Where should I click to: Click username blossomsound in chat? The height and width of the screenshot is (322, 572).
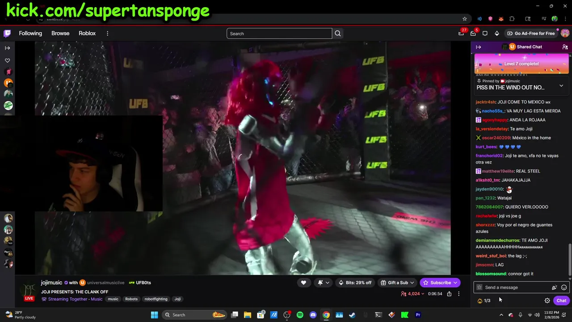tap(491, 274)
